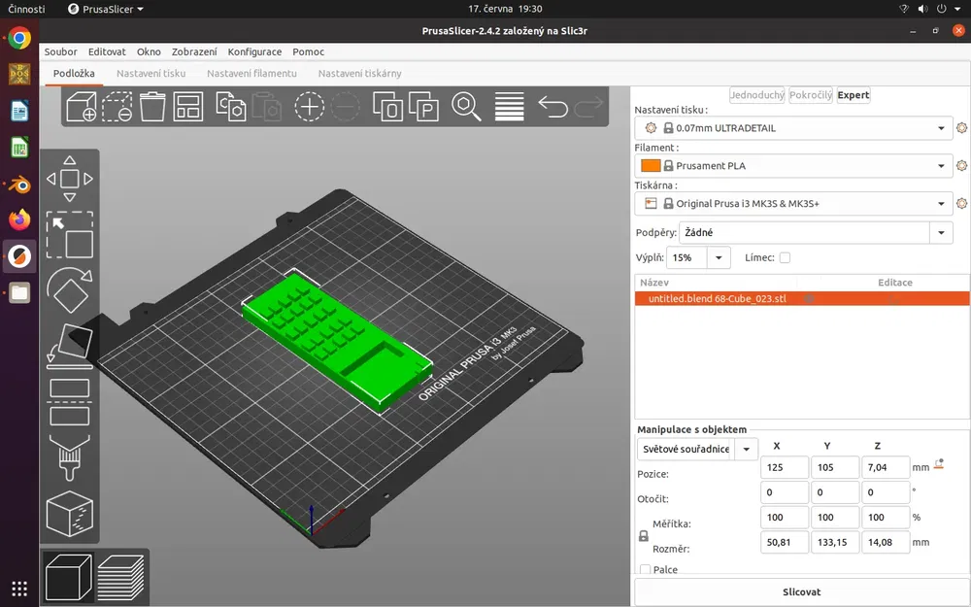The height and width of the screenshot is (607, 971).
Task: Click the Arrange objects icon
Action: [x=187, y=107]
